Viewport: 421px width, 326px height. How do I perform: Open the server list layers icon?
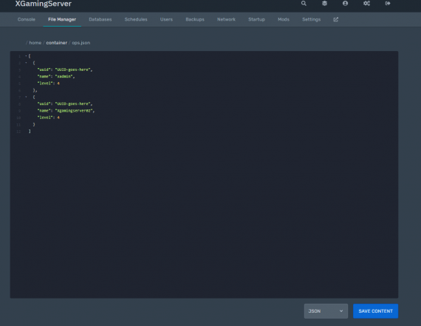pos(324,4)
